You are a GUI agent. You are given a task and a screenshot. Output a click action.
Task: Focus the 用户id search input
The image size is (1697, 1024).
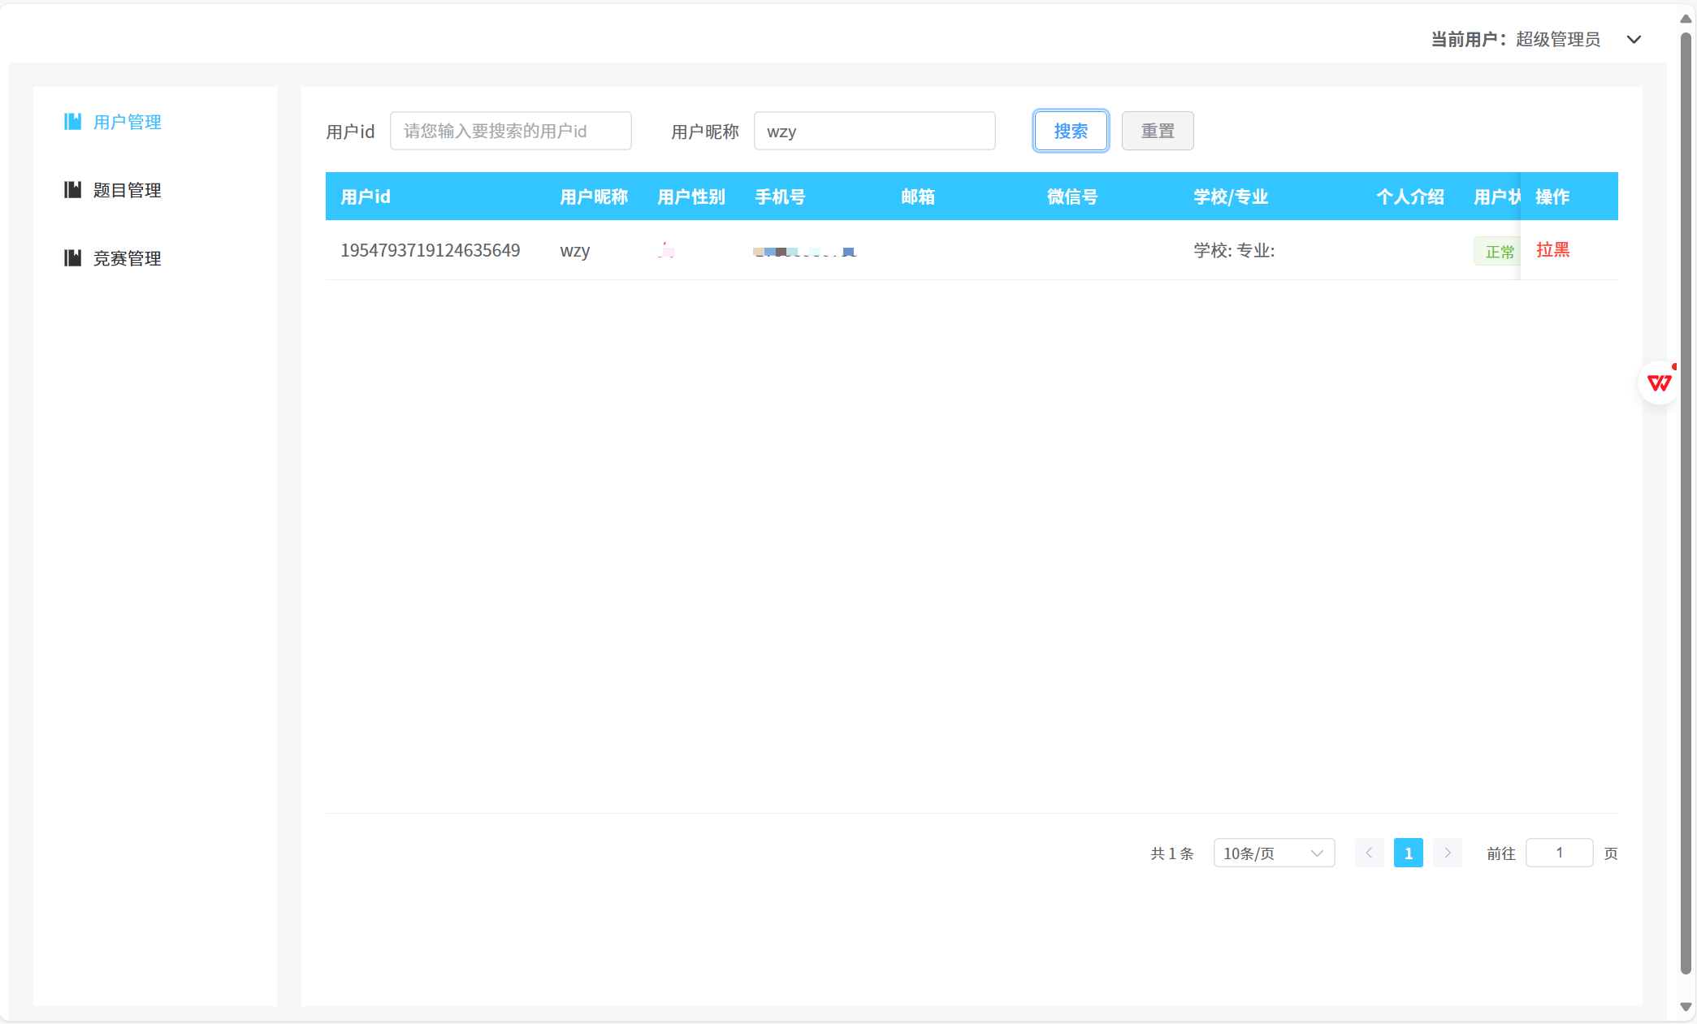[510, 131]
